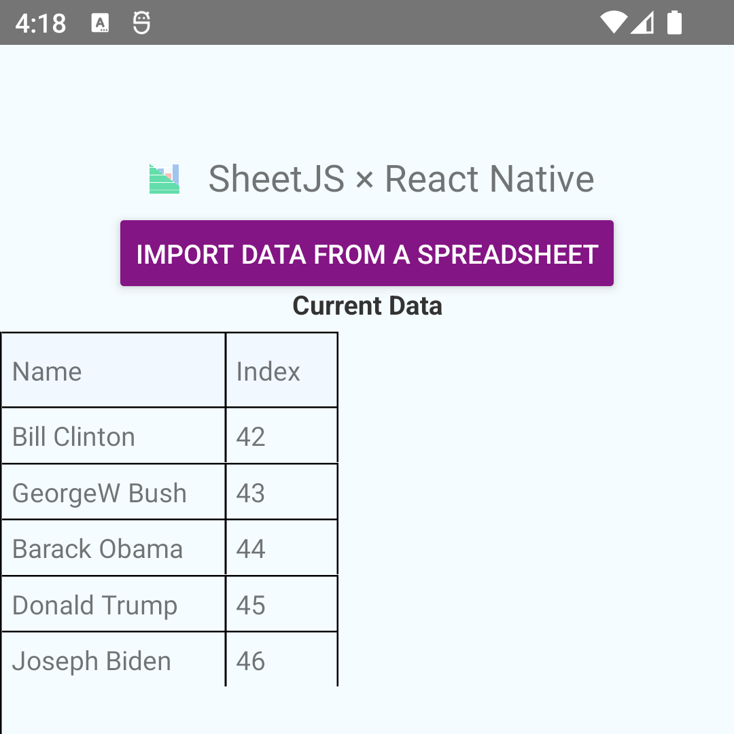Click the Bill Clinton table row

pyautogui.click(x=112, y=436)
